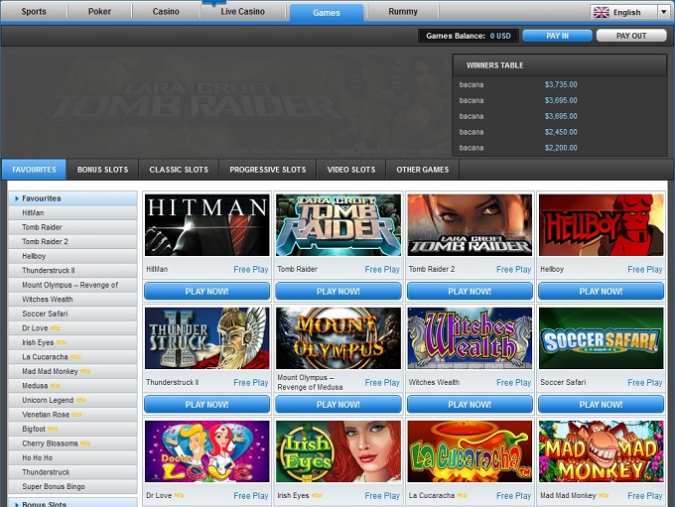Open the Progressive Slots tab
Viewport: 675px width, 507px height.
(267, 170)
